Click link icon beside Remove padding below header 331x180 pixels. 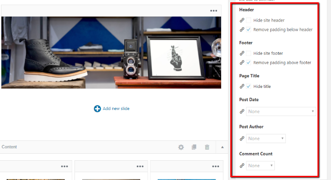[242, 29]
